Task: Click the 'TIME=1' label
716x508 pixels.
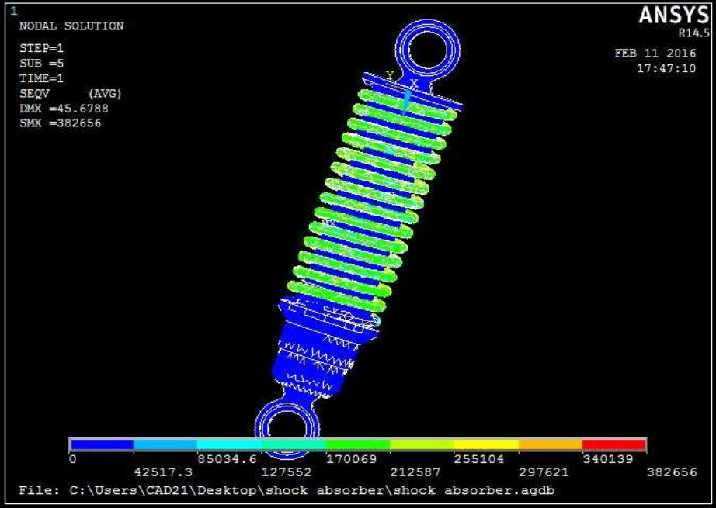Action: click(x=41, y=78)
